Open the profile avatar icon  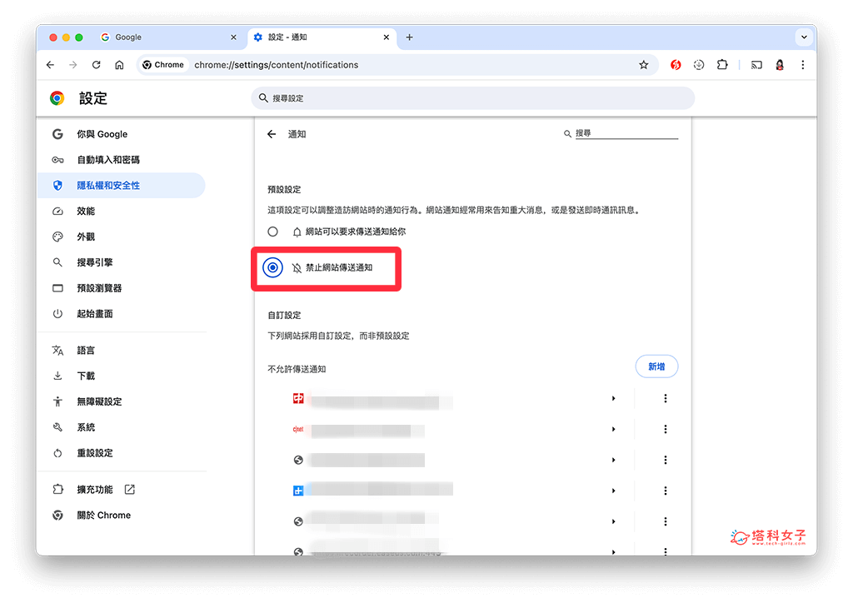(x=780, y=65)
